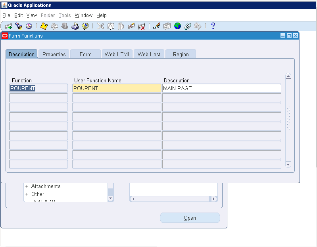Open the Edit menu

pos(18,15)
